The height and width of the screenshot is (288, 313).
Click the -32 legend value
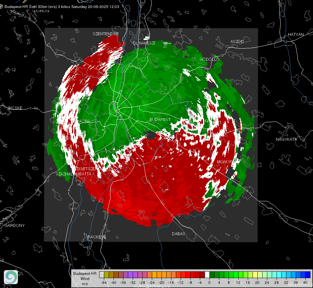133,283
